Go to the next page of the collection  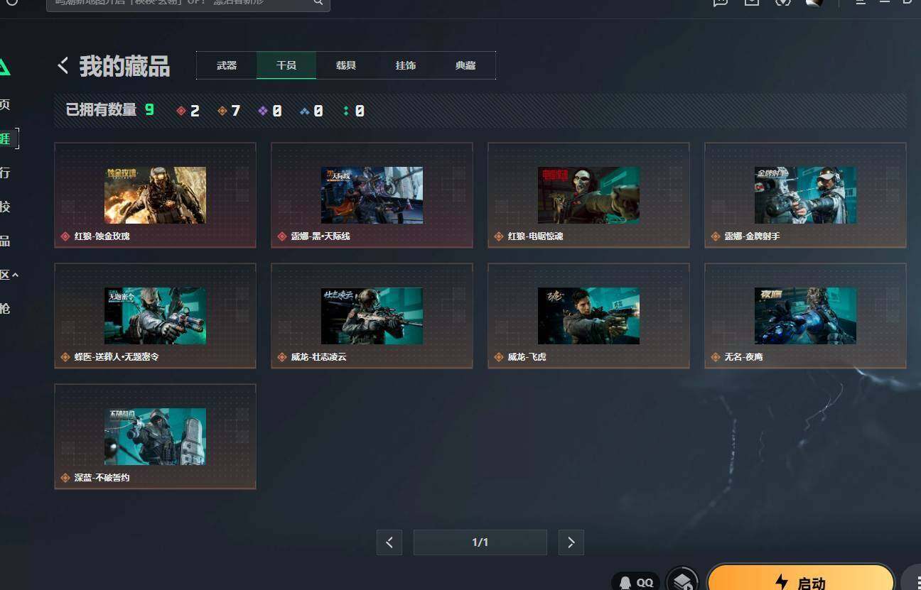click(571, 542)
